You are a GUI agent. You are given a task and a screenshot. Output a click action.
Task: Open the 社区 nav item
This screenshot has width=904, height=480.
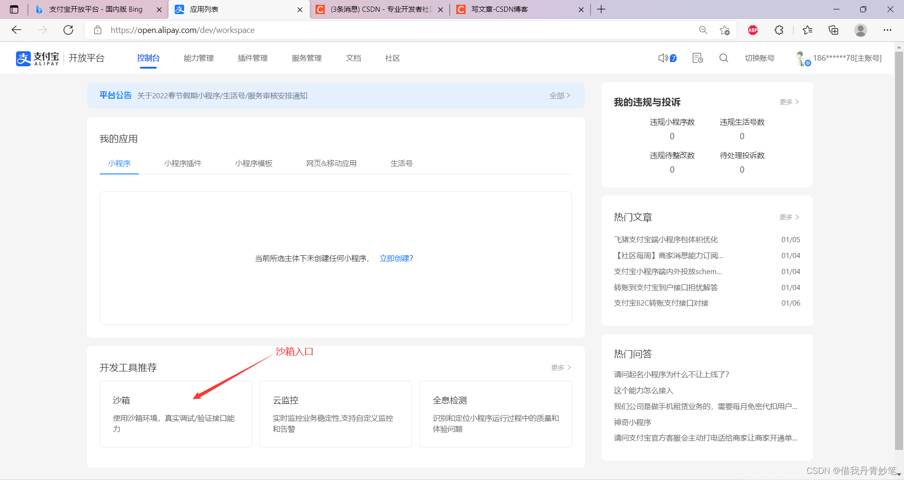pos(393,58)
